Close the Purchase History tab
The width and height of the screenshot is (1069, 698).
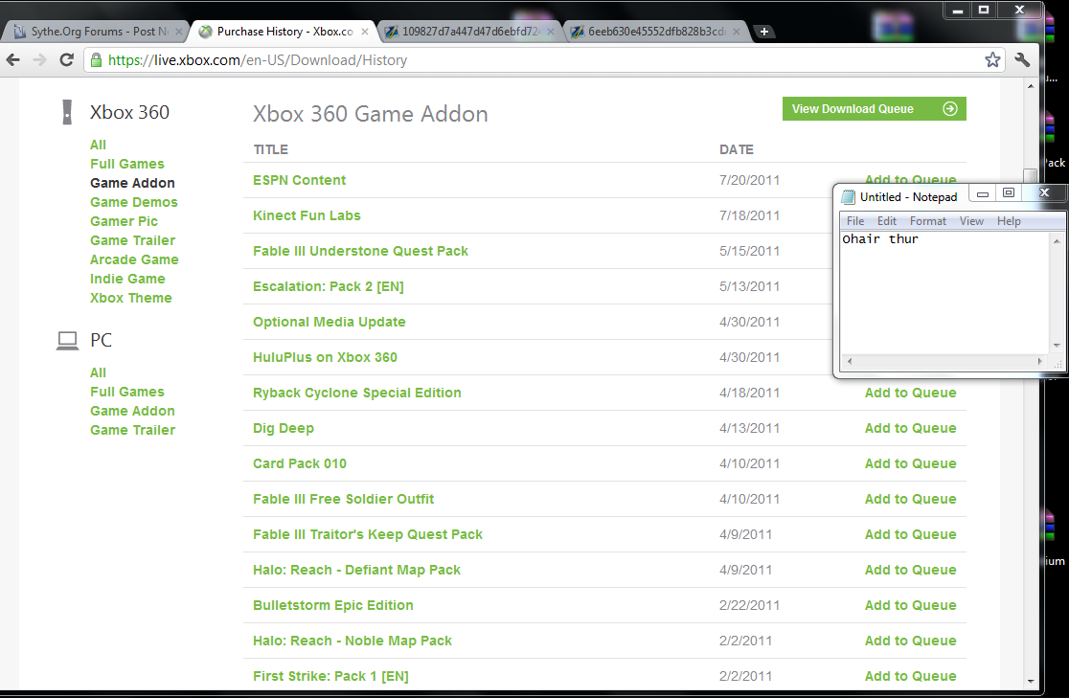pos(365,32)
